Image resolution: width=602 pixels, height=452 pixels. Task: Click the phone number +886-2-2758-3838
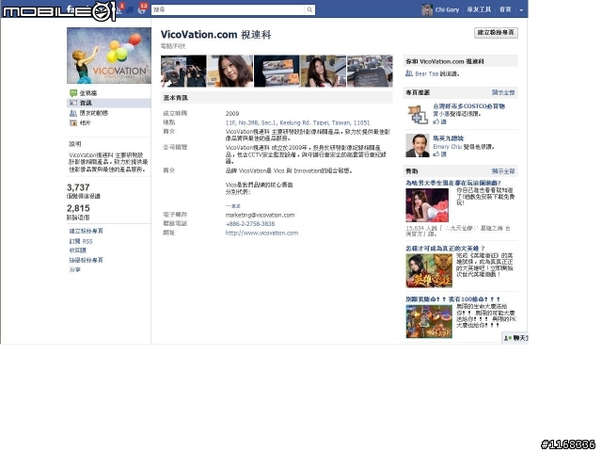pos(250,224)
